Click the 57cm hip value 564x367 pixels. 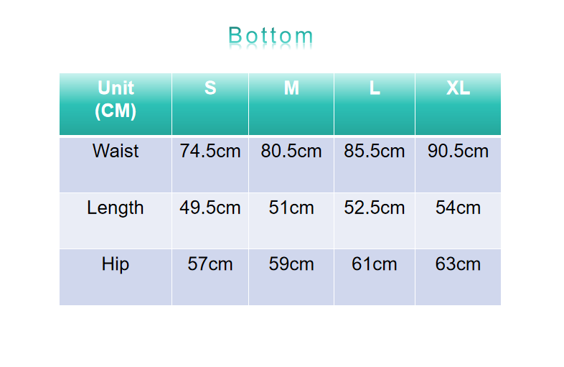210,264
